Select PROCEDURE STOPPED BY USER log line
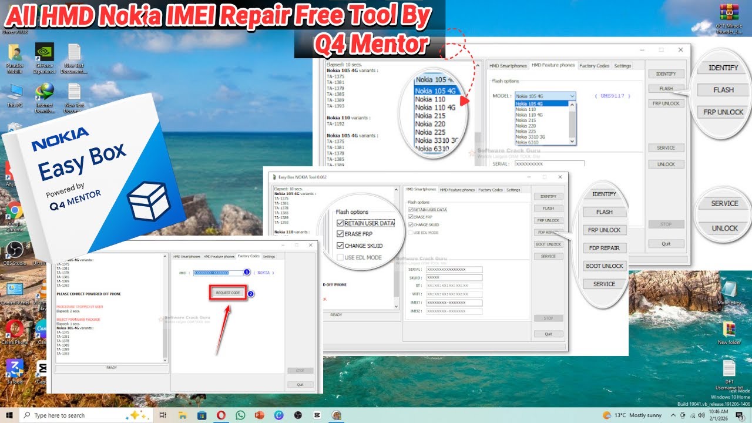Image resolution: width=752 pixels, height=423 pixels. point(79,307)
